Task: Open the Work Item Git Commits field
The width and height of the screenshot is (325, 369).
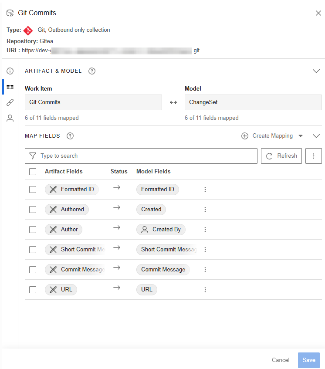Action: point(93,102)
